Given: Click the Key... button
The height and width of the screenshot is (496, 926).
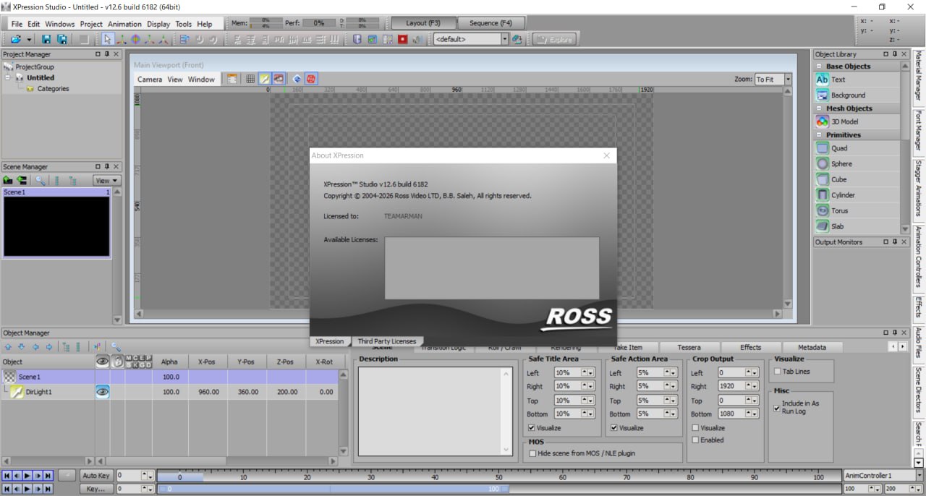Looking at the screenshot, I should tap(95, 489).
